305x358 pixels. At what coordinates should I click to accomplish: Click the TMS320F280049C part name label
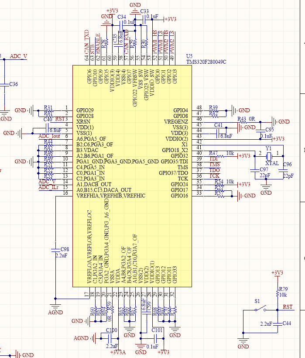click(x=206, y=62)
